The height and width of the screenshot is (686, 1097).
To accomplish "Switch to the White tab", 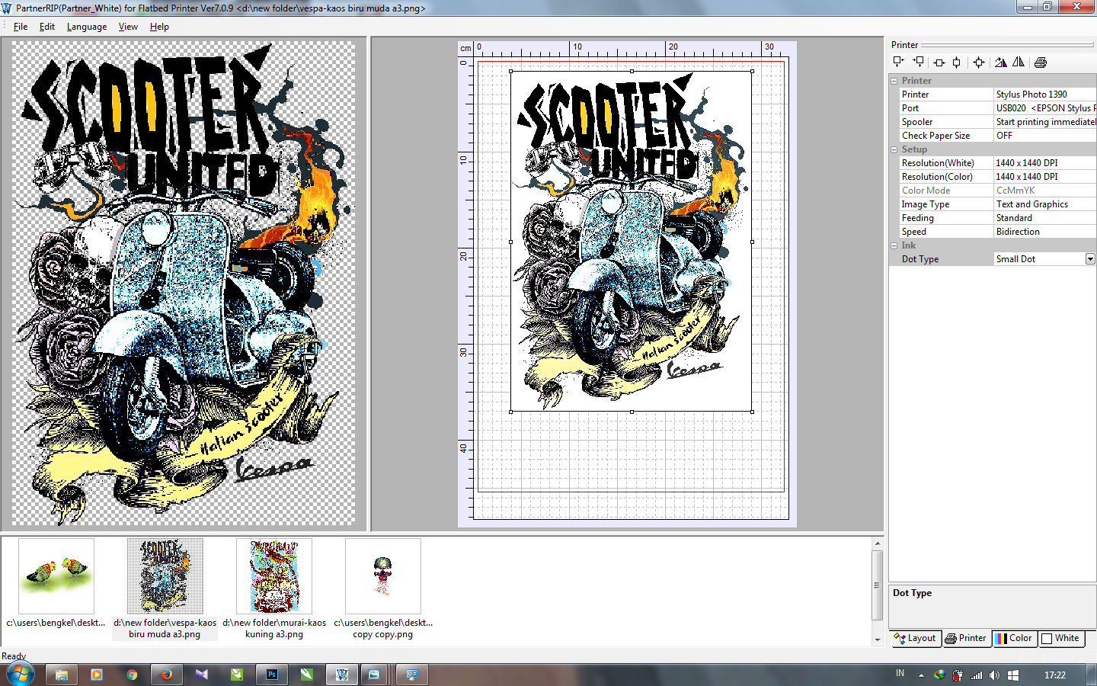I will 1061,639.
